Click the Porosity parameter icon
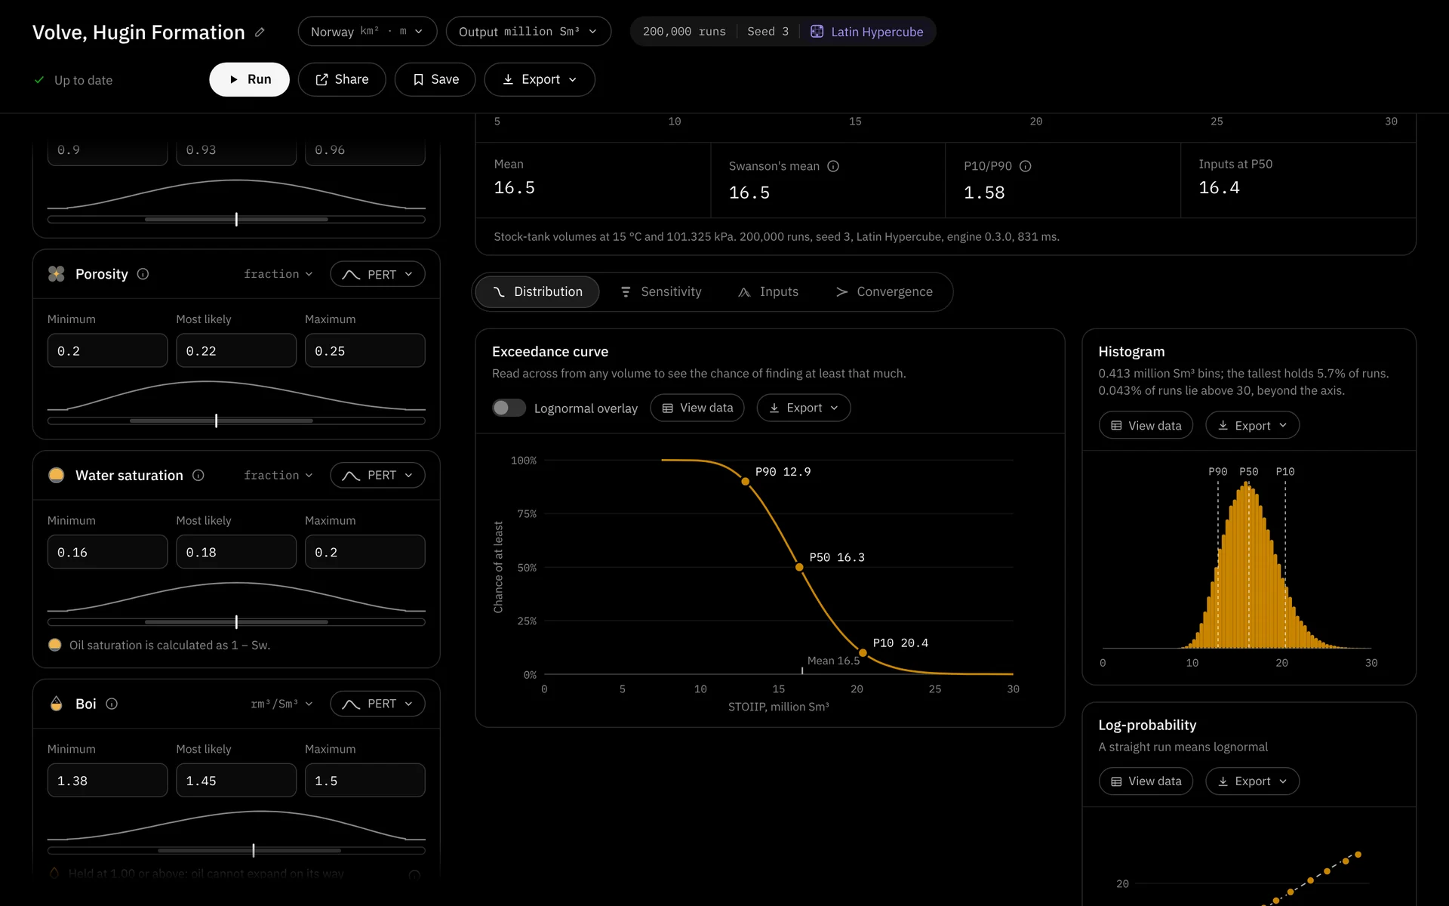Image resolution: width=1449 pixels, height=906 pixels. coord(57,274)
